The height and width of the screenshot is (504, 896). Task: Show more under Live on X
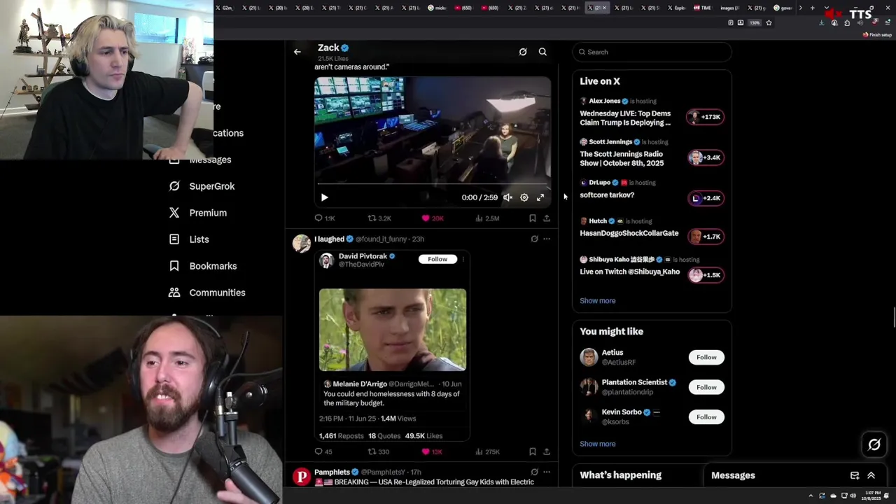click(x=597, y=300)
